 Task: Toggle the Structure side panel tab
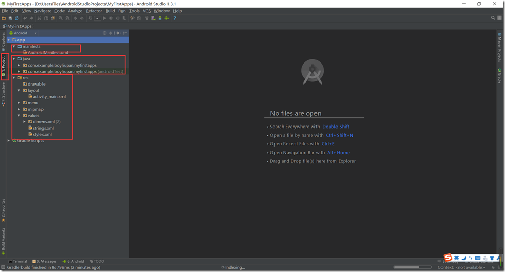coord(3,94)
